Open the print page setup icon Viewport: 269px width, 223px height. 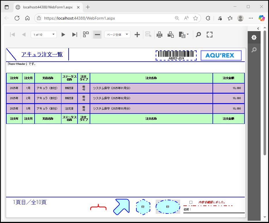(171, 35)
